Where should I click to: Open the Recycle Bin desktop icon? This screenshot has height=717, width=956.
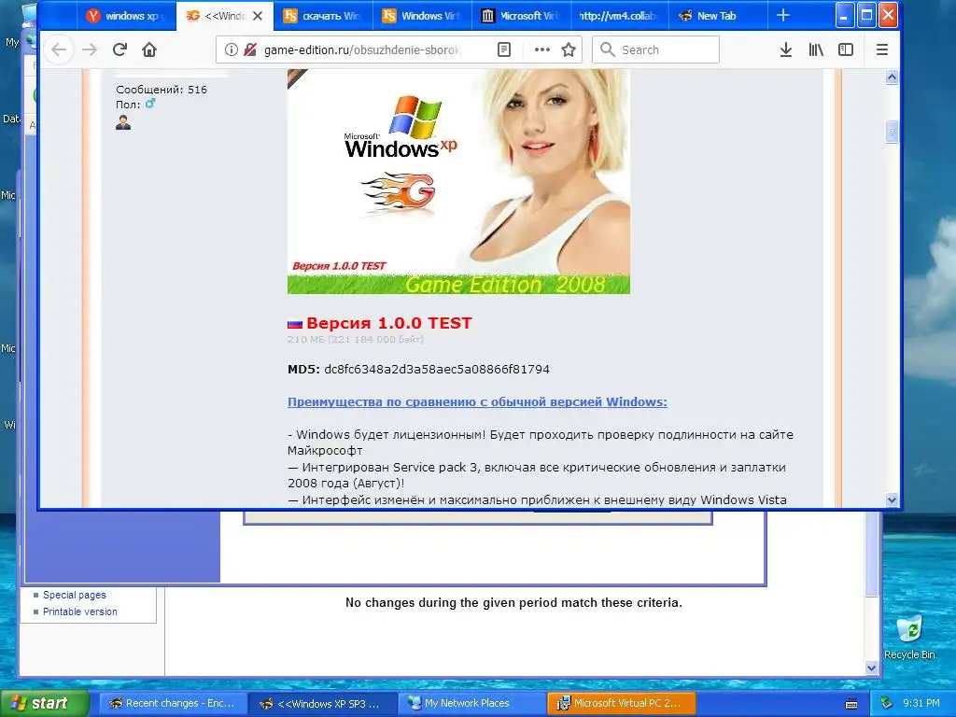(909, 637)
